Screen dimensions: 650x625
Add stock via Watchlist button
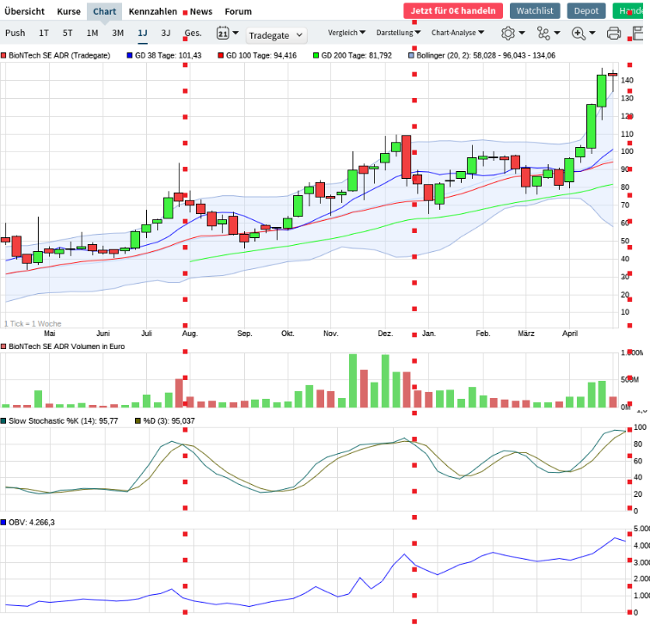click(x=535, y=11)
